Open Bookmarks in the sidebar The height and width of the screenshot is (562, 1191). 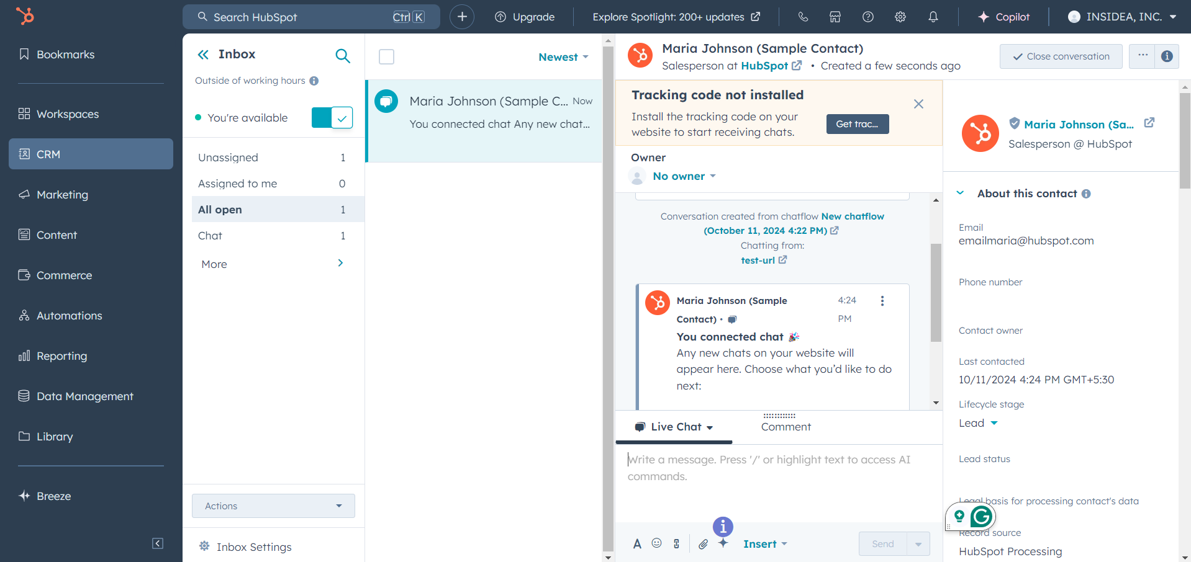pyautogui.click(x=91, y=55)
